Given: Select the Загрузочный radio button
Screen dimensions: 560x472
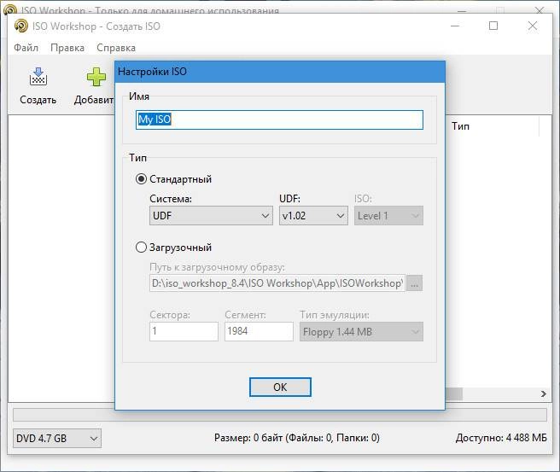Looking at the screenshot, I should [x=141, y=247].
